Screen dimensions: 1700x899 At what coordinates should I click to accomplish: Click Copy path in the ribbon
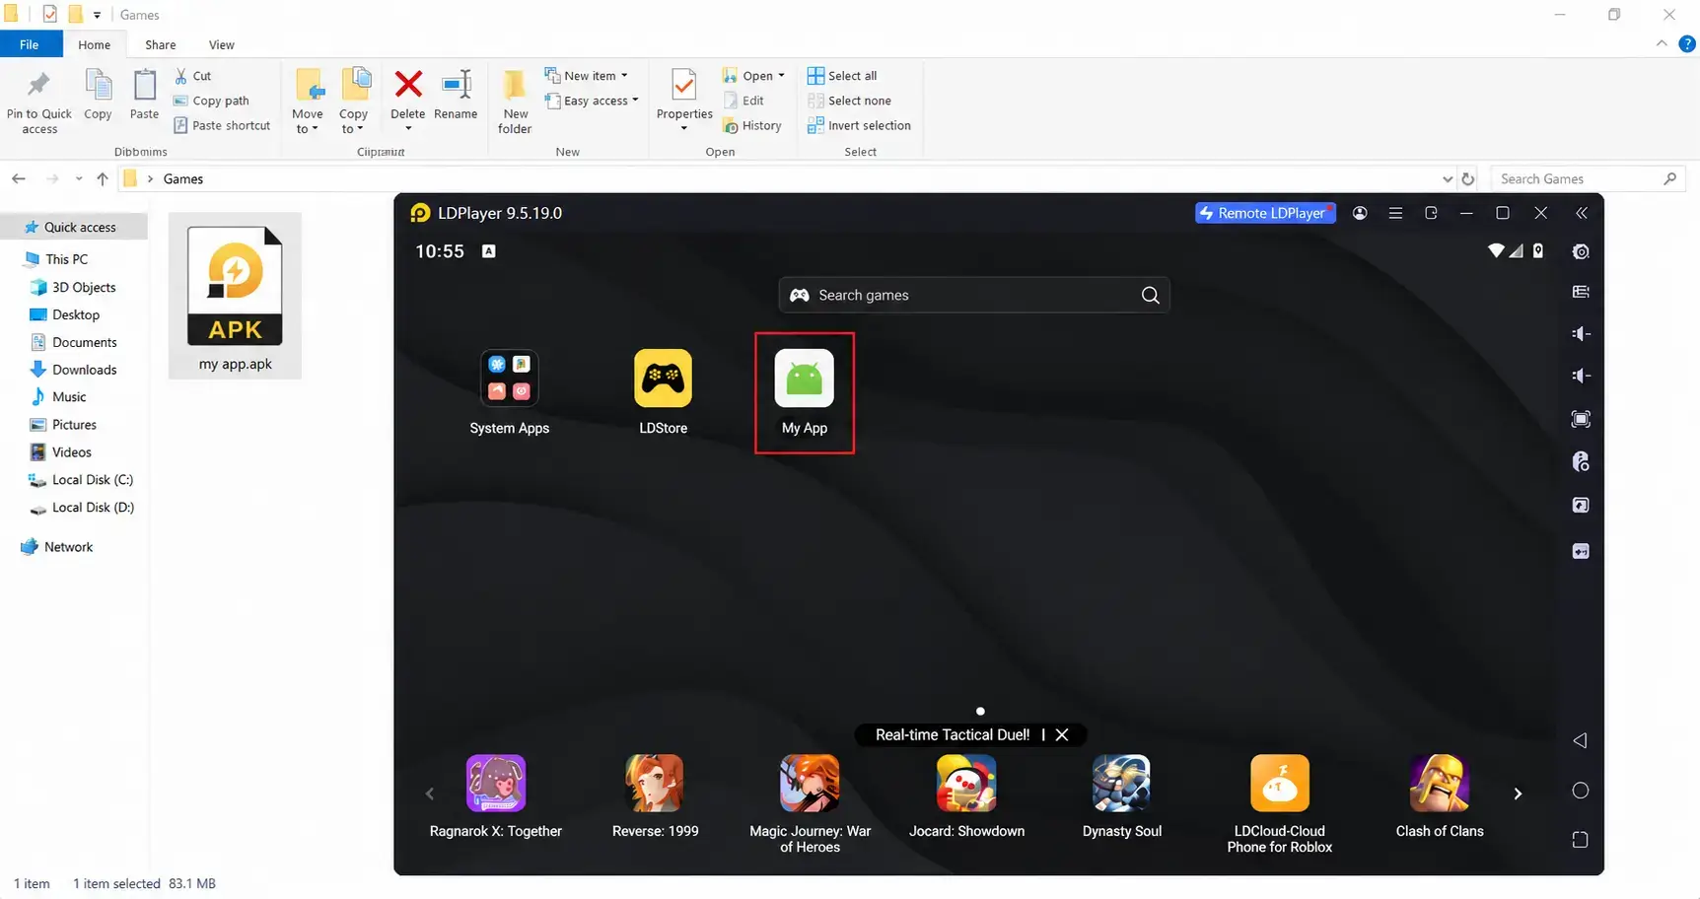pos(212,101)
